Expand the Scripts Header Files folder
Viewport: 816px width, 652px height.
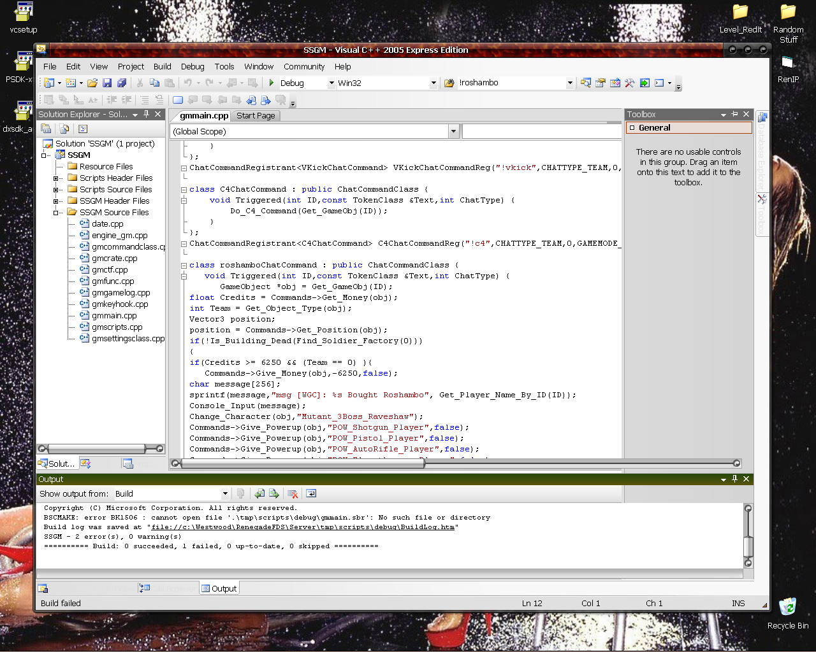tap(56, 178)
